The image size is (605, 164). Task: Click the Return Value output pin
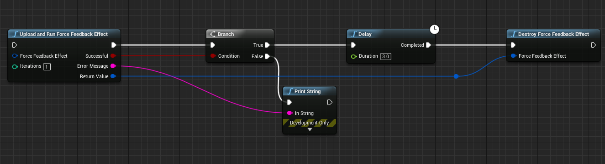[x=113, y=76]
